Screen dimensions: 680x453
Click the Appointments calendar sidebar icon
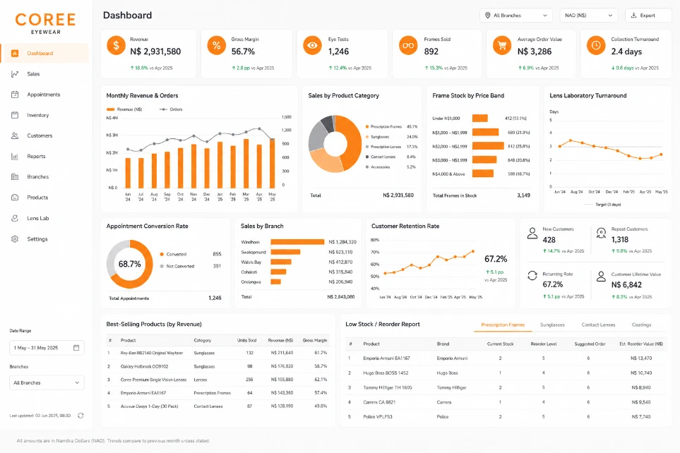[15, 95]
